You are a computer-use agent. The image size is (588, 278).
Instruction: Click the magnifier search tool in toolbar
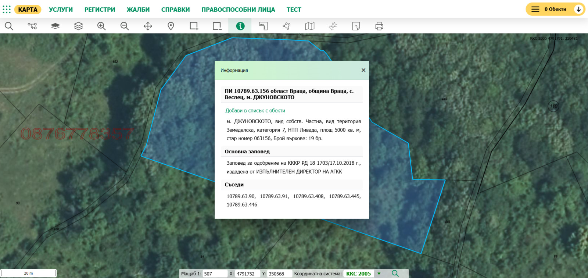[9, 26]
